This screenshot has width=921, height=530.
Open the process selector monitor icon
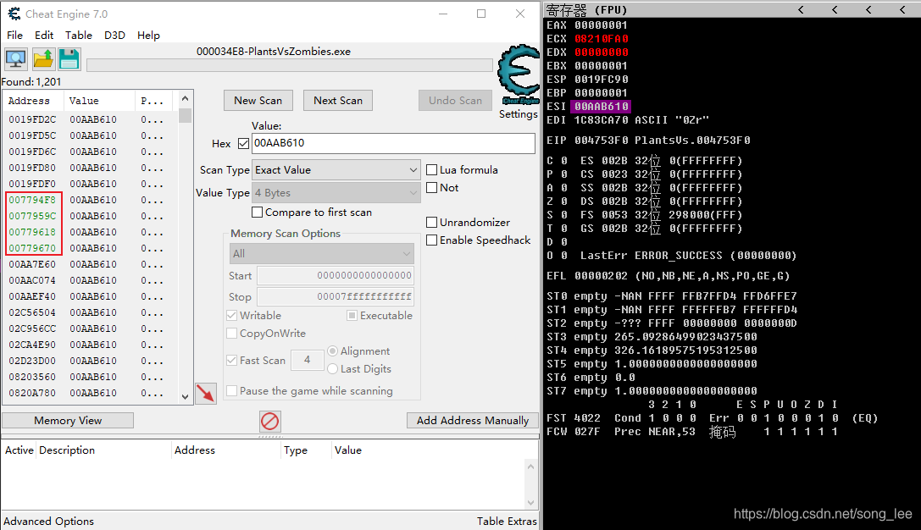point(16,58)
